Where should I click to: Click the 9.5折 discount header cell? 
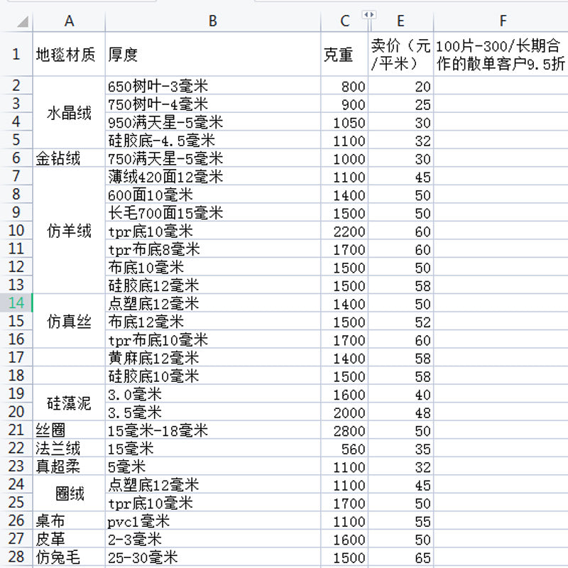501,55
